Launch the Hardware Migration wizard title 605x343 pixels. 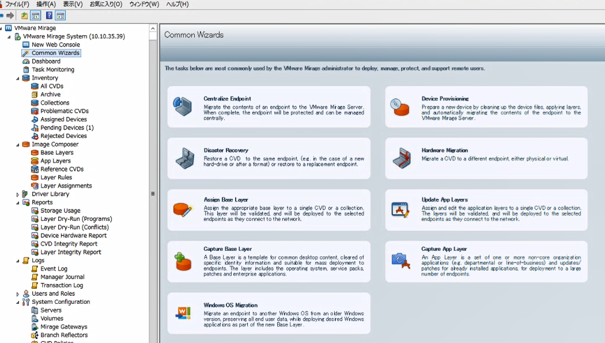444,150
